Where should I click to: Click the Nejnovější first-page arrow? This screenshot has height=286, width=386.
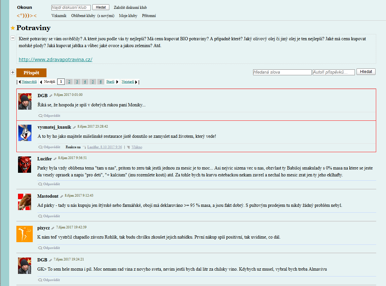[20, 82]
